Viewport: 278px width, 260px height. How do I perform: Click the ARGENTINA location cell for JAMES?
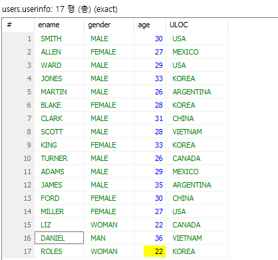[x=197, y=185]
